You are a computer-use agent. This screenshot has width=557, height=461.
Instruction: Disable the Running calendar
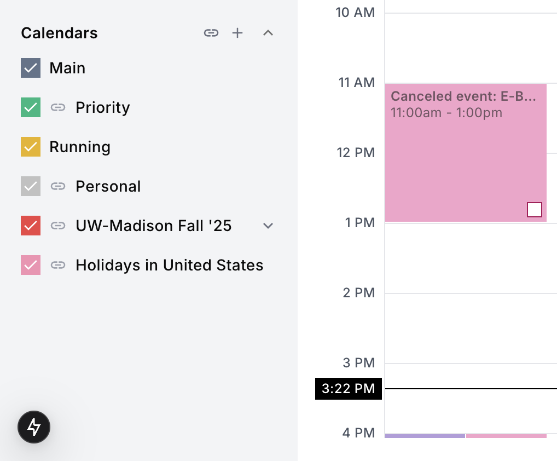(x=30, y=147)
